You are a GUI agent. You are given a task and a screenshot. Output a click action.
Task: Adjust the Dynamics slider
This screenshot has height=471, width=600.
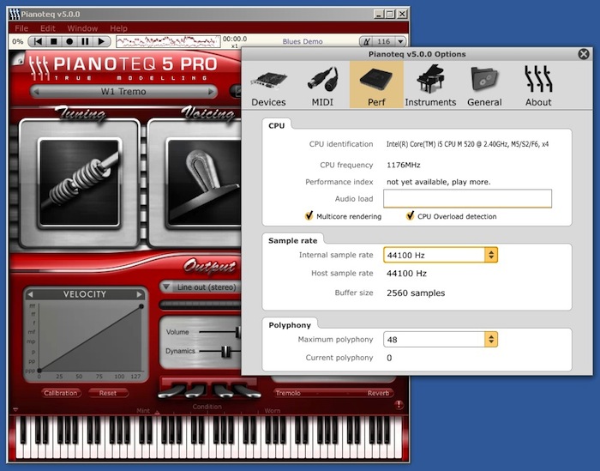tap(226, 351)
